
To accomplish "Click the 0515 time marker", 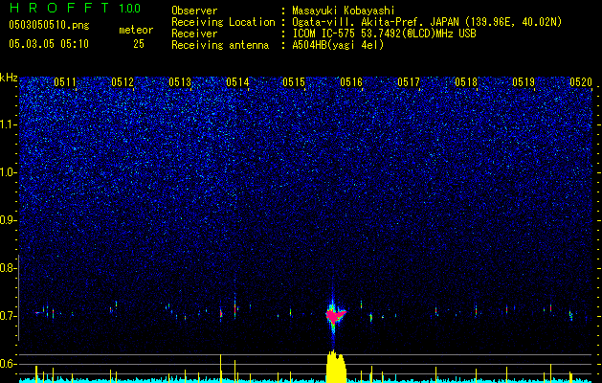I will tap(294, 81).
